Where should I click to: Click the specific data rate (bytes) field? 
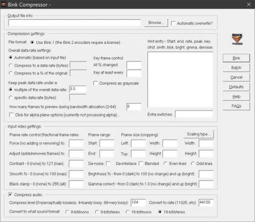point(78,97)
